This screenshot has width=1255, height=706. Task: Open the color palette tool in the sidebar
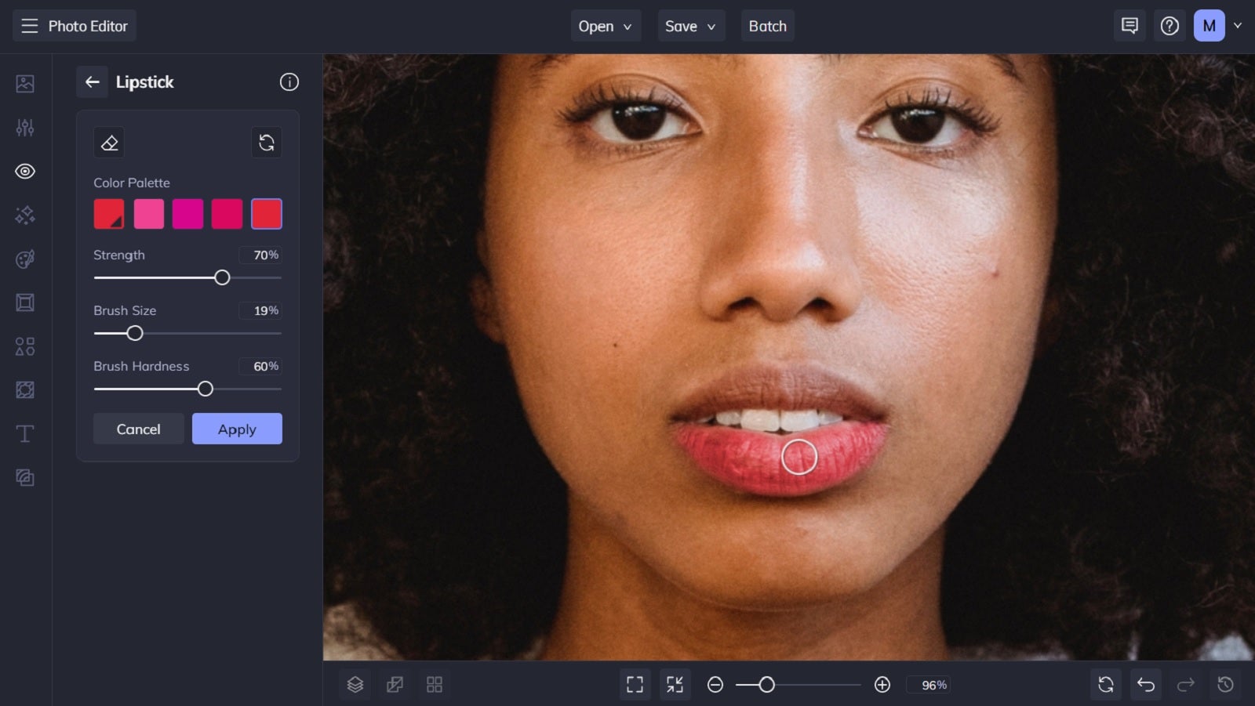(24, 259)
